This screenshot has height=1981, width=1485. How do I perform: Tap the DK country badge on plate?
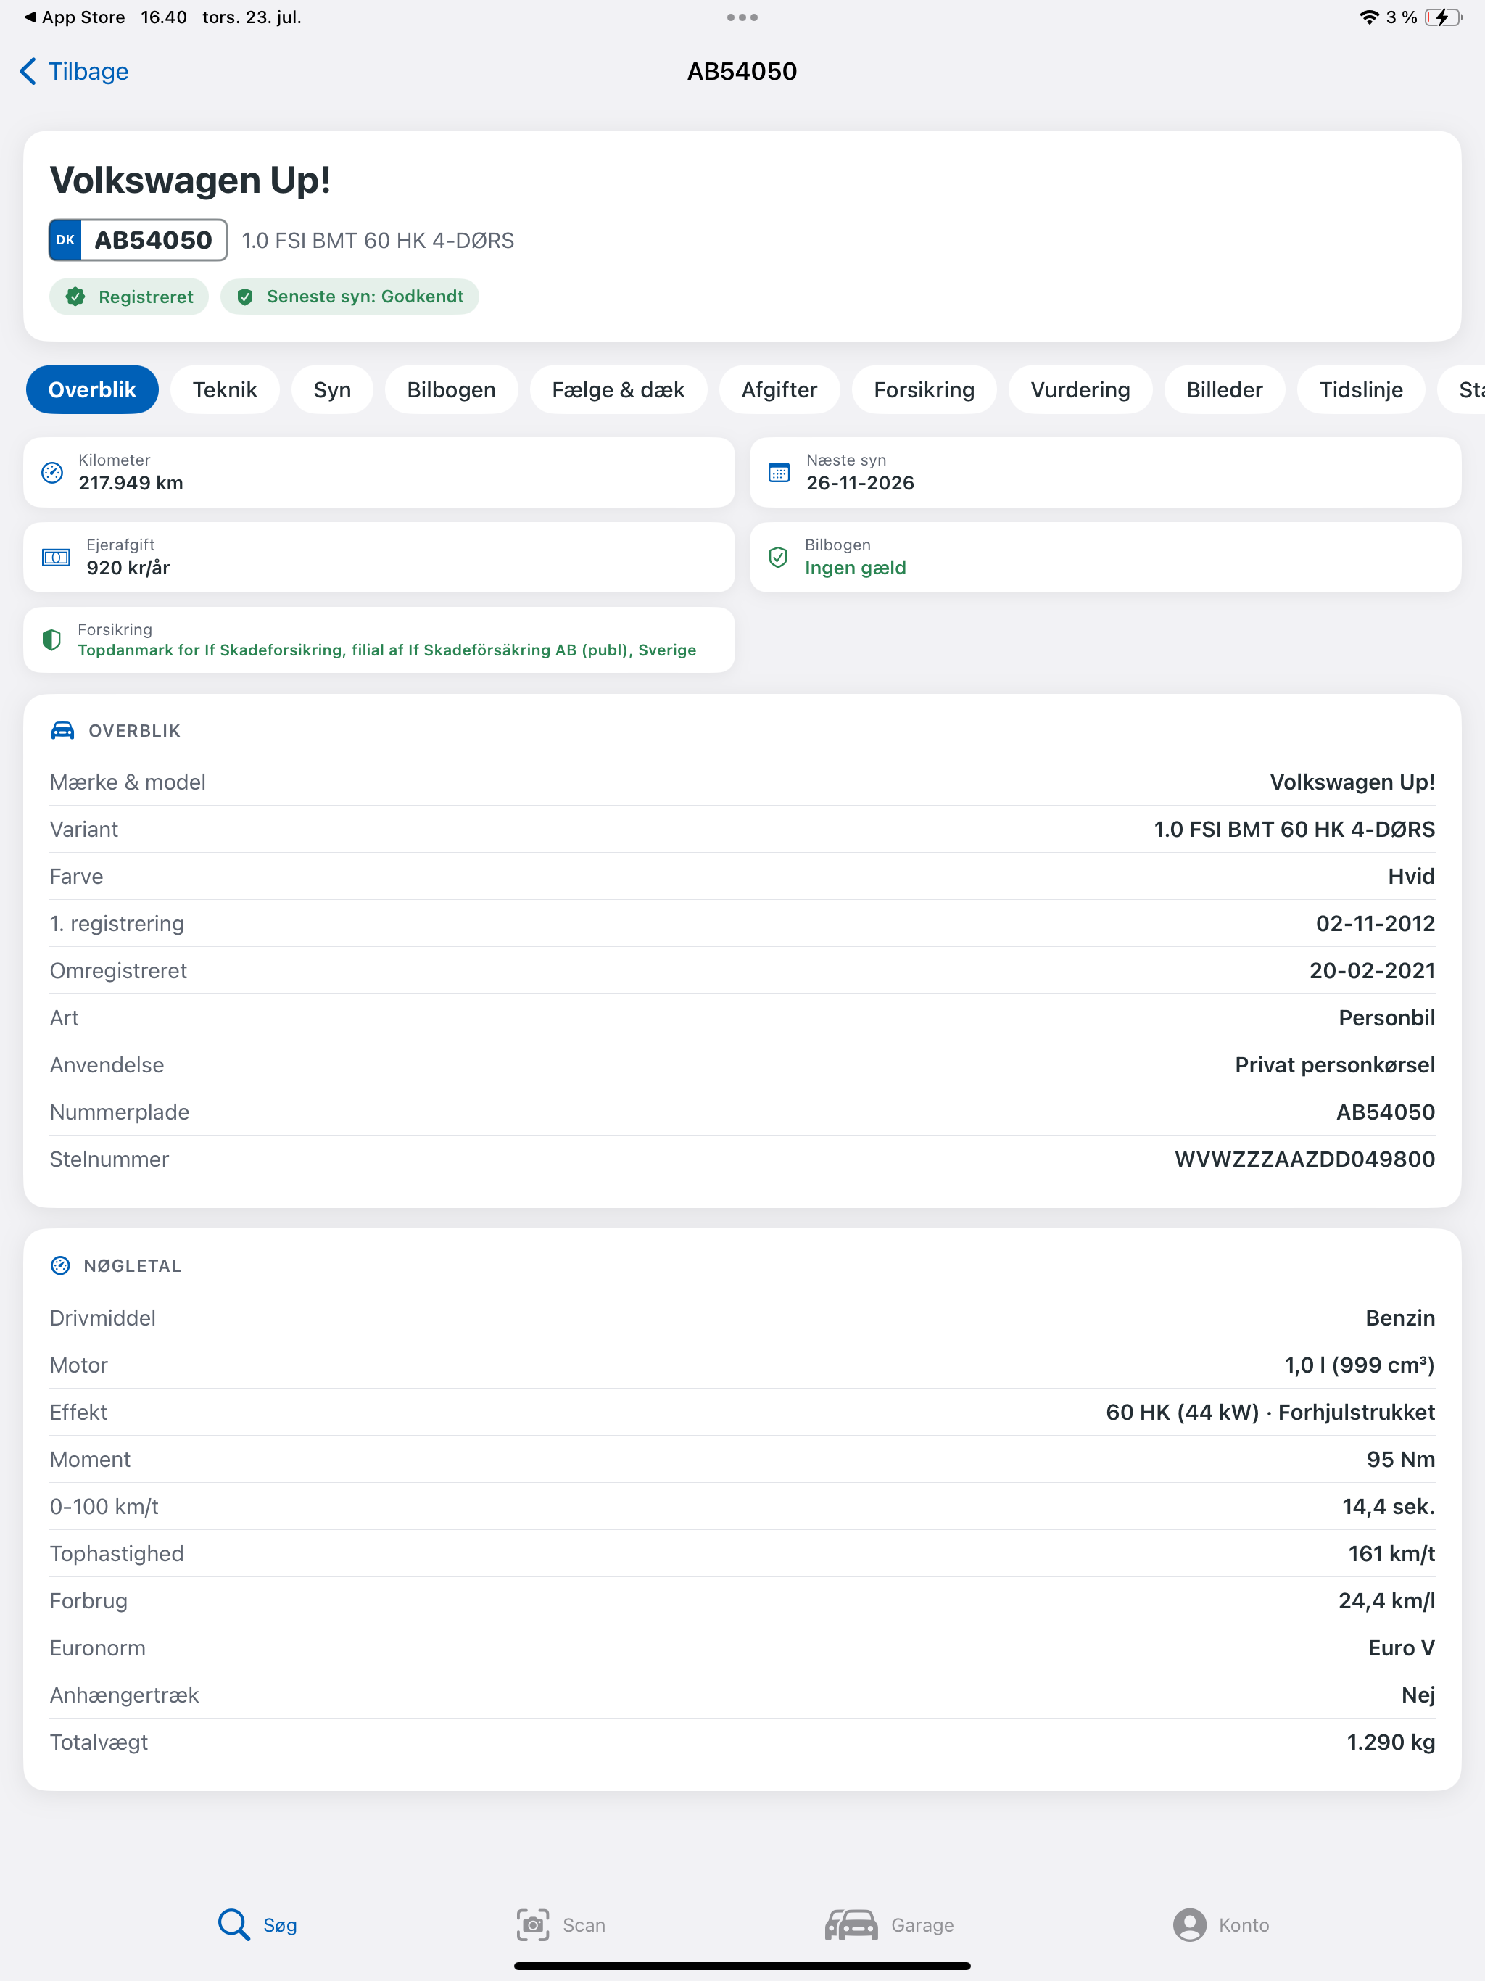click(65, 240)
